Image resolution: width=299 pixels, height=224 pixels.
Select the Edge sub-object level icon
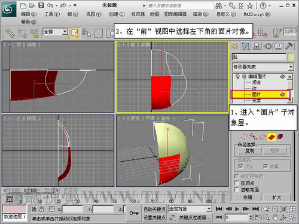click(262, 137)
